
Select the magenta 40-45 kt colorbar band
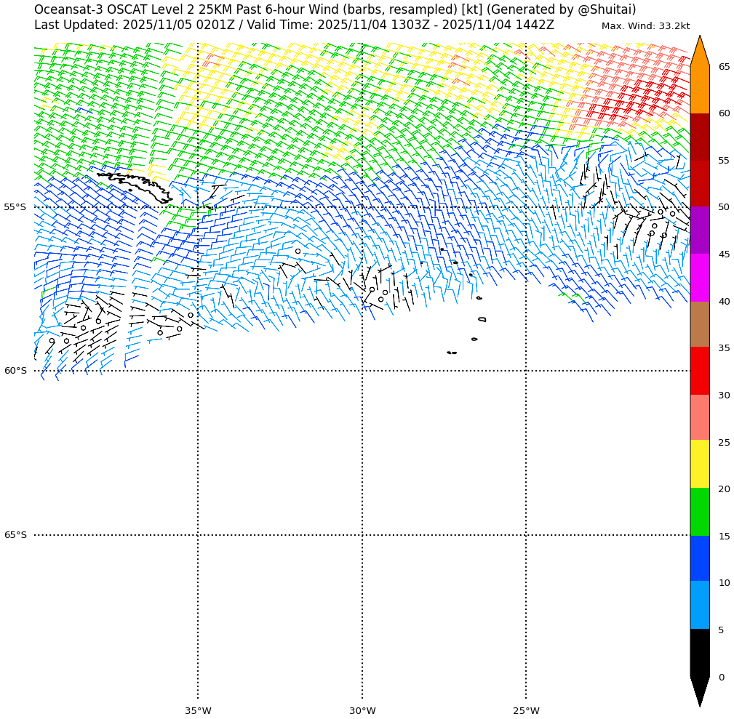coord(699,277)
